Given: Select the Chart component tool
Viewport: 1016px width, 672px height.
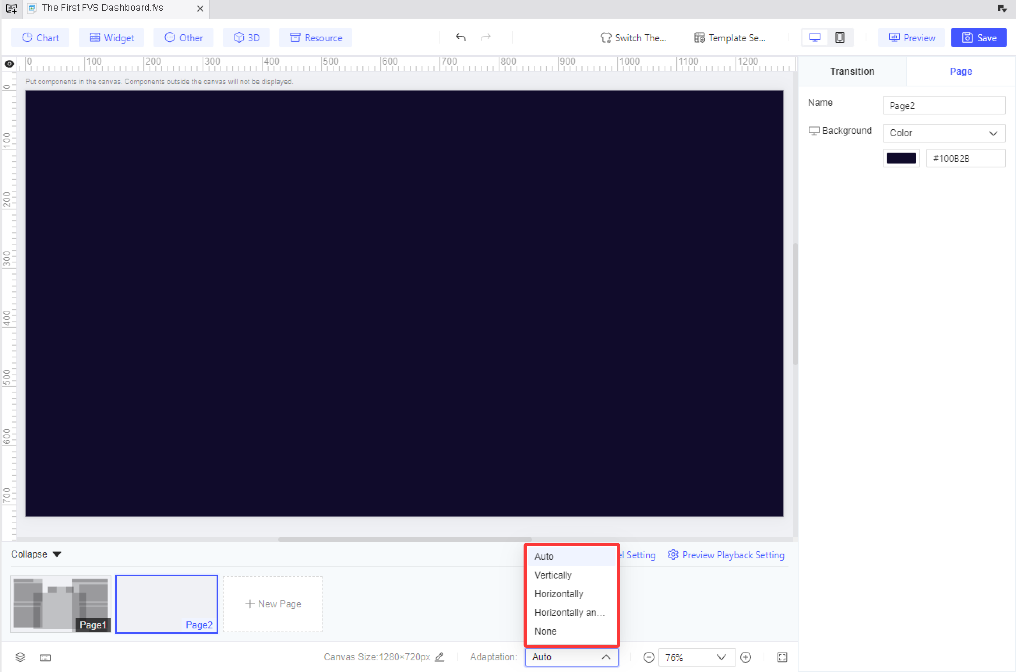Looking at the screenshot, I should point(40,37).
